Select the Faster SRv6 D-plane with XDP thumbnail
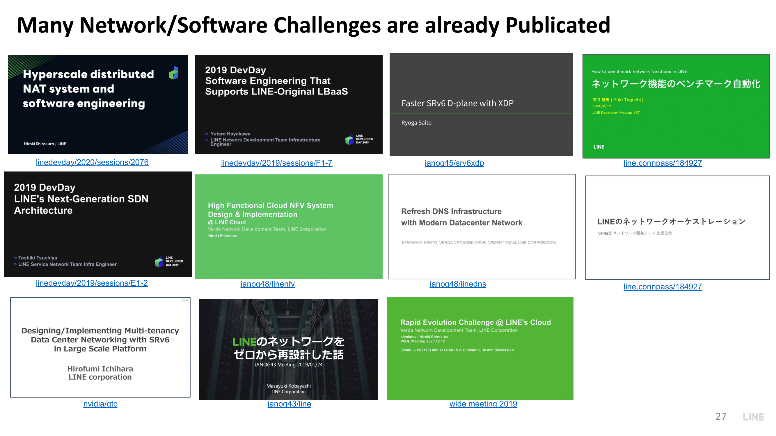The height and width of the screenshot is (436, 776). (481, 104)
